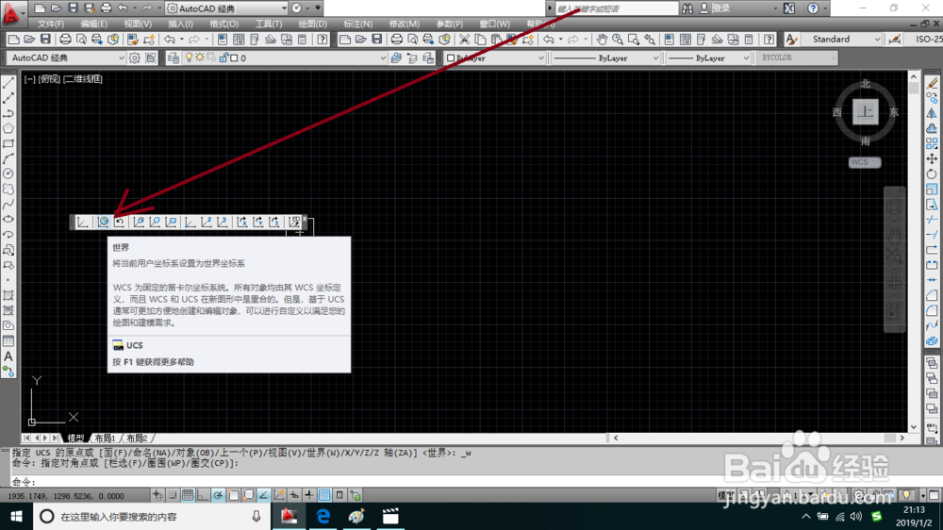Switch to the 布局1 layout tab
The height and width of the screenshot is (530, 943).
tap(105, 438)
